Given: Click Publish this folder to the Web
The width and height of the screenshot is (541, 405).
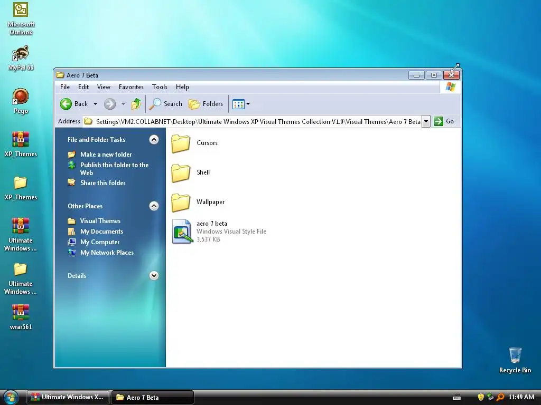Looking at the screenshot, I should 114,169.
